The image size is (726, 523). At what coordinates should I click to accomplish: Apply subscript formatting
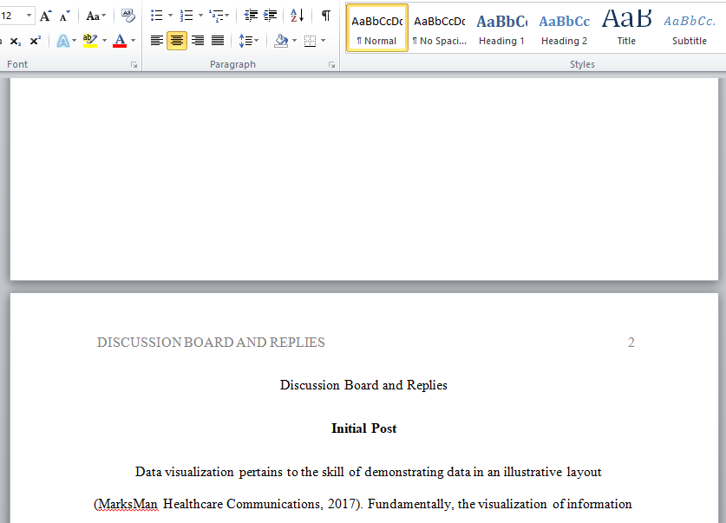[x=16, y=41]
